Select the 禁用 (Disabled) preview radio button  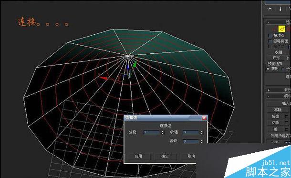(268, 69)
